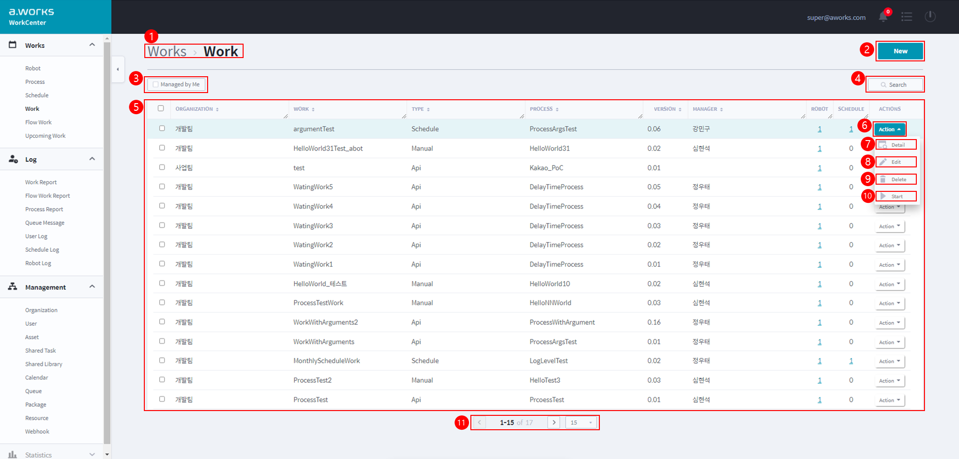Close the argumentTest Action dropdown
959x459 pixels.
889,129
